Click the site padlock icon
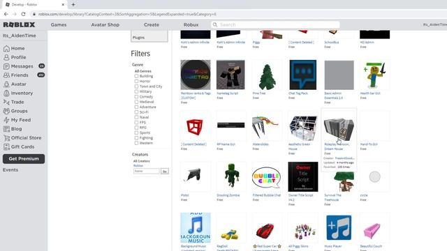The width and height of the screenshot is (447, 251). (34, 14)
